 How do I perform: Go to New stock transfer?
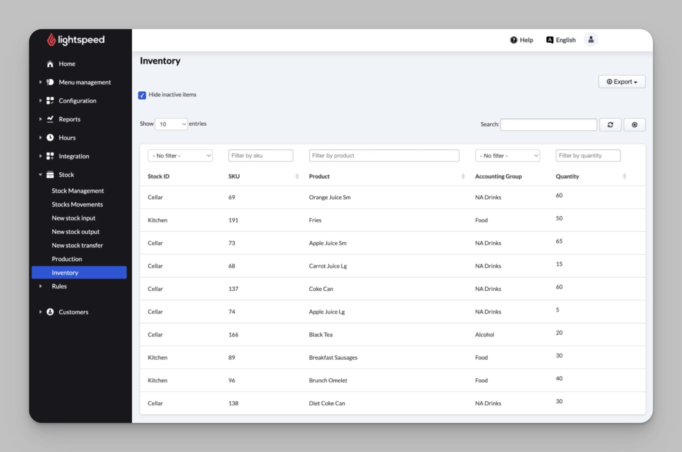click(x=77, y=245)
